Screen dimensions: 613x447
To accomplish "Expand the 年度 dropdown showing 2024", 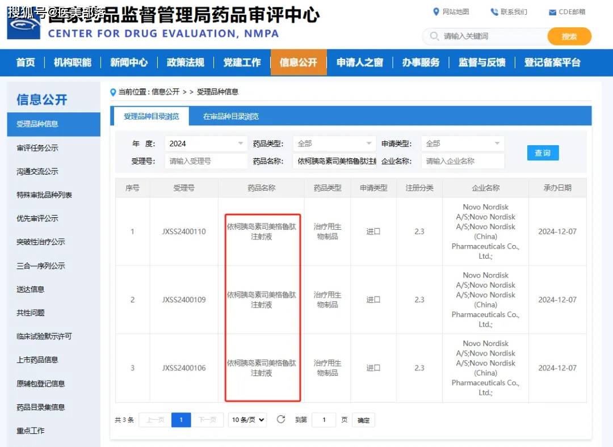I will point(206,144).
